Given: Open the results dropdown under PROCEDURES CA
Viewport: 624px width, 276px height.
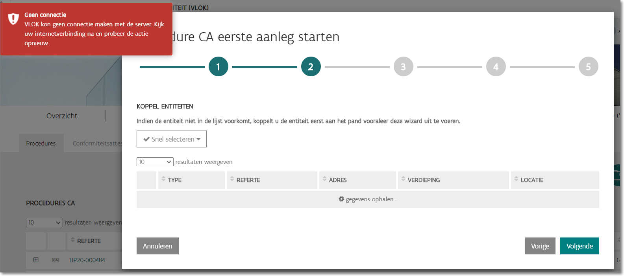Looking at the screenshot, I should tap(44, 223).
